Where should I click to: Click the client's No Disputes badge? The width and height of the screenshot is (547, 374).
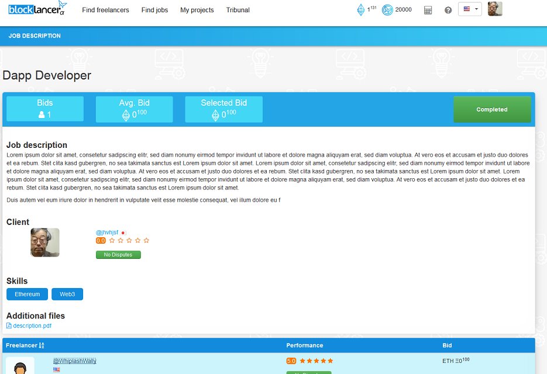[x=118, y=255]
